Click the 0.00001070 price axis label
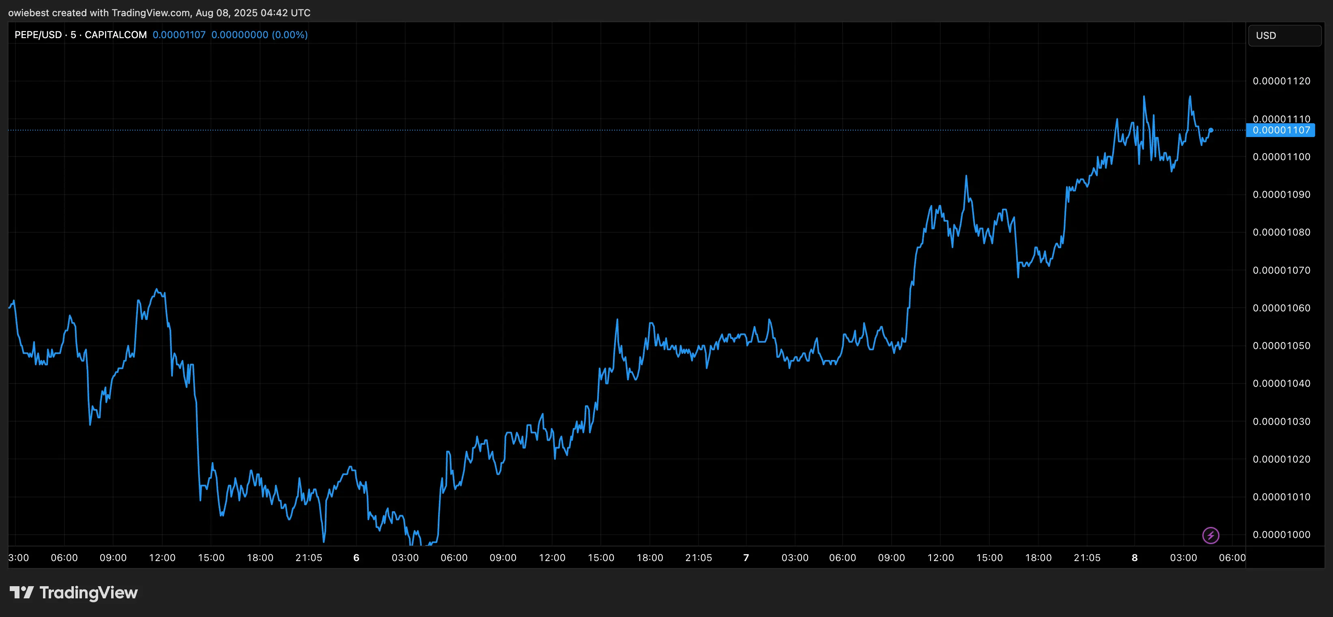1333x617 pixels. pyautogui.click(x=1281, y=270)
